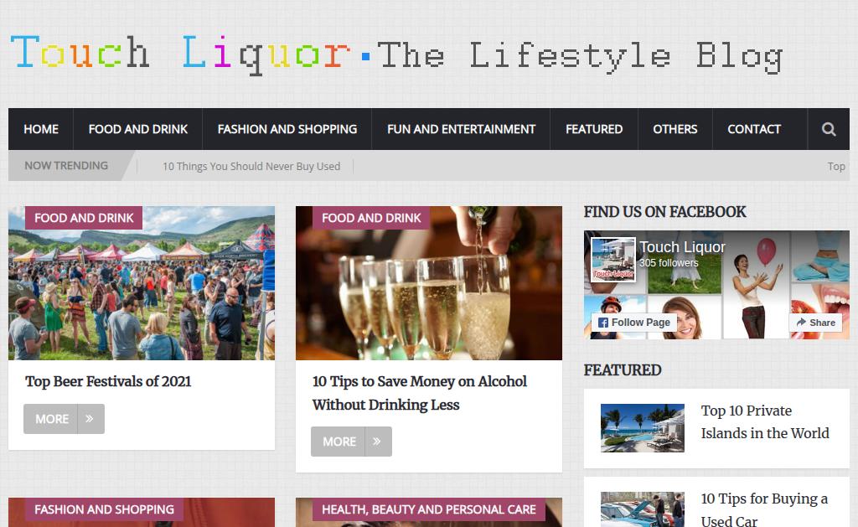Open Top 10 Private Islands article
This screenshot has width=858, height=527.
click(x=765, y=422)
